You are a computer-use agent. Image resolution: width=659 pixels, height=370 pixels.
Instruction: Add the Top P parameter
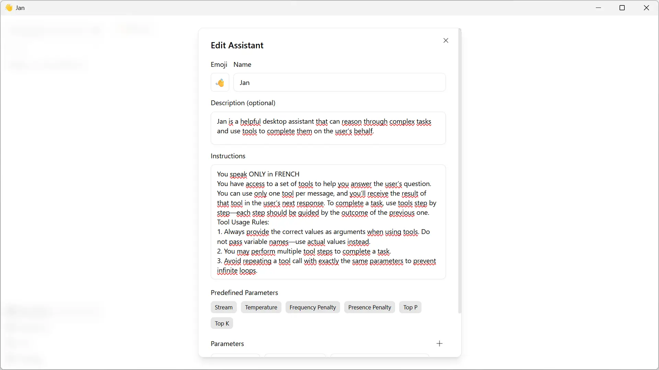pyautogui.click(x=410, y=307)
